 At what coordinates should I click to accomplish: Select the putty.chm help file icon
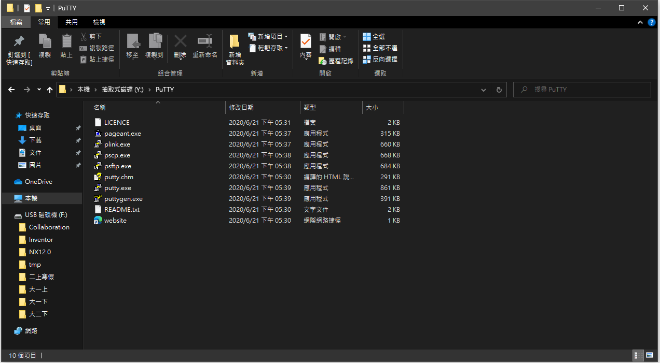[98, 177]
